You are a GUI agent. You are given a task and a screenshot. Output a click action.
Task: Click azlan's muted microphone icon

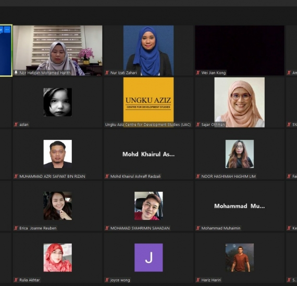pos(16,124)
